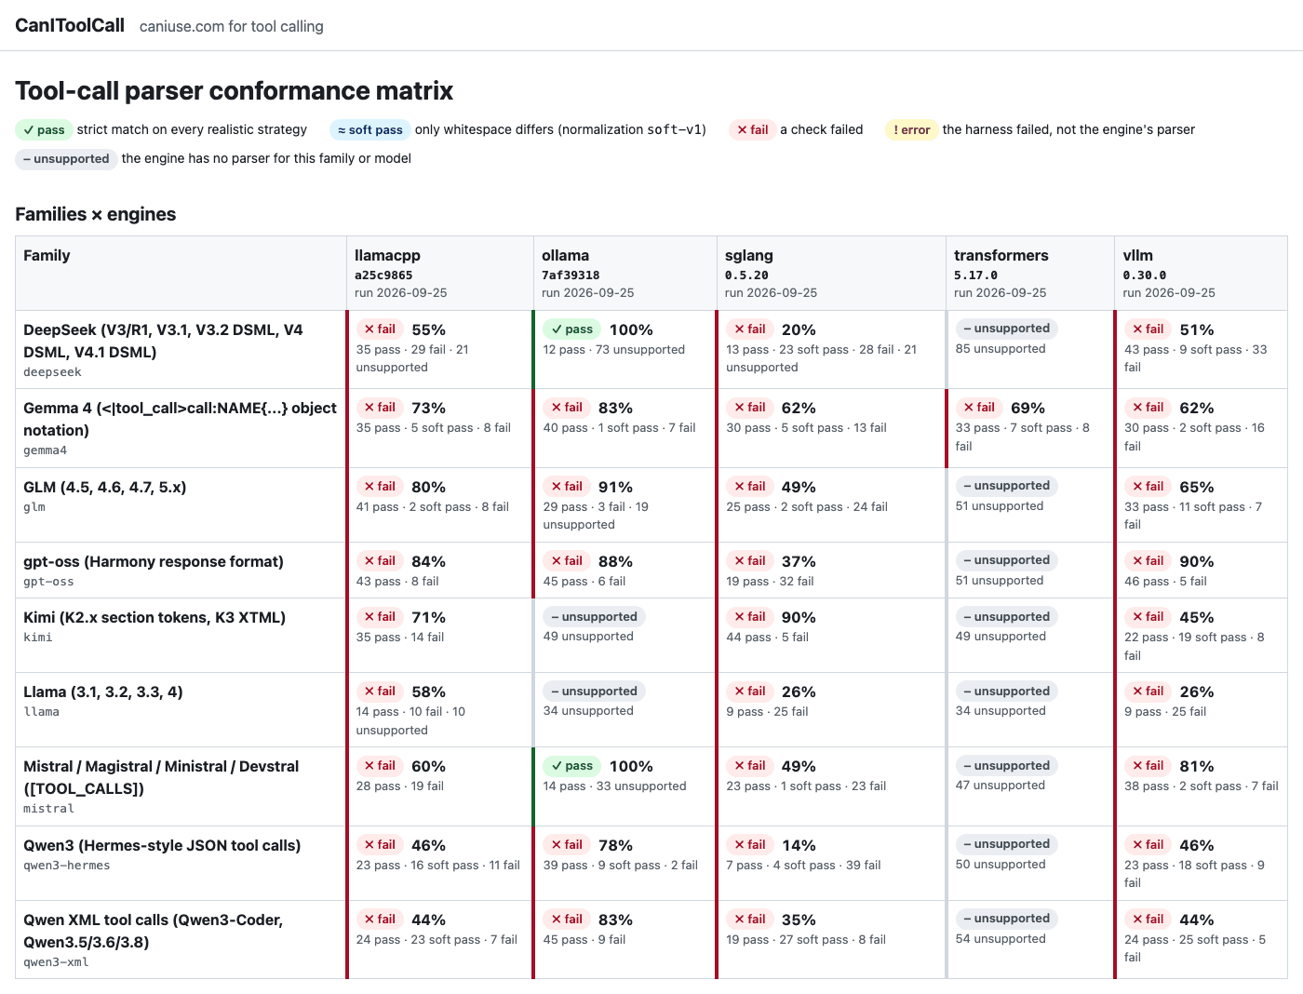Click the vllm version 0.30.0
The height and width of the screenshot is (994, 1303).
[x=1145, y=275]
